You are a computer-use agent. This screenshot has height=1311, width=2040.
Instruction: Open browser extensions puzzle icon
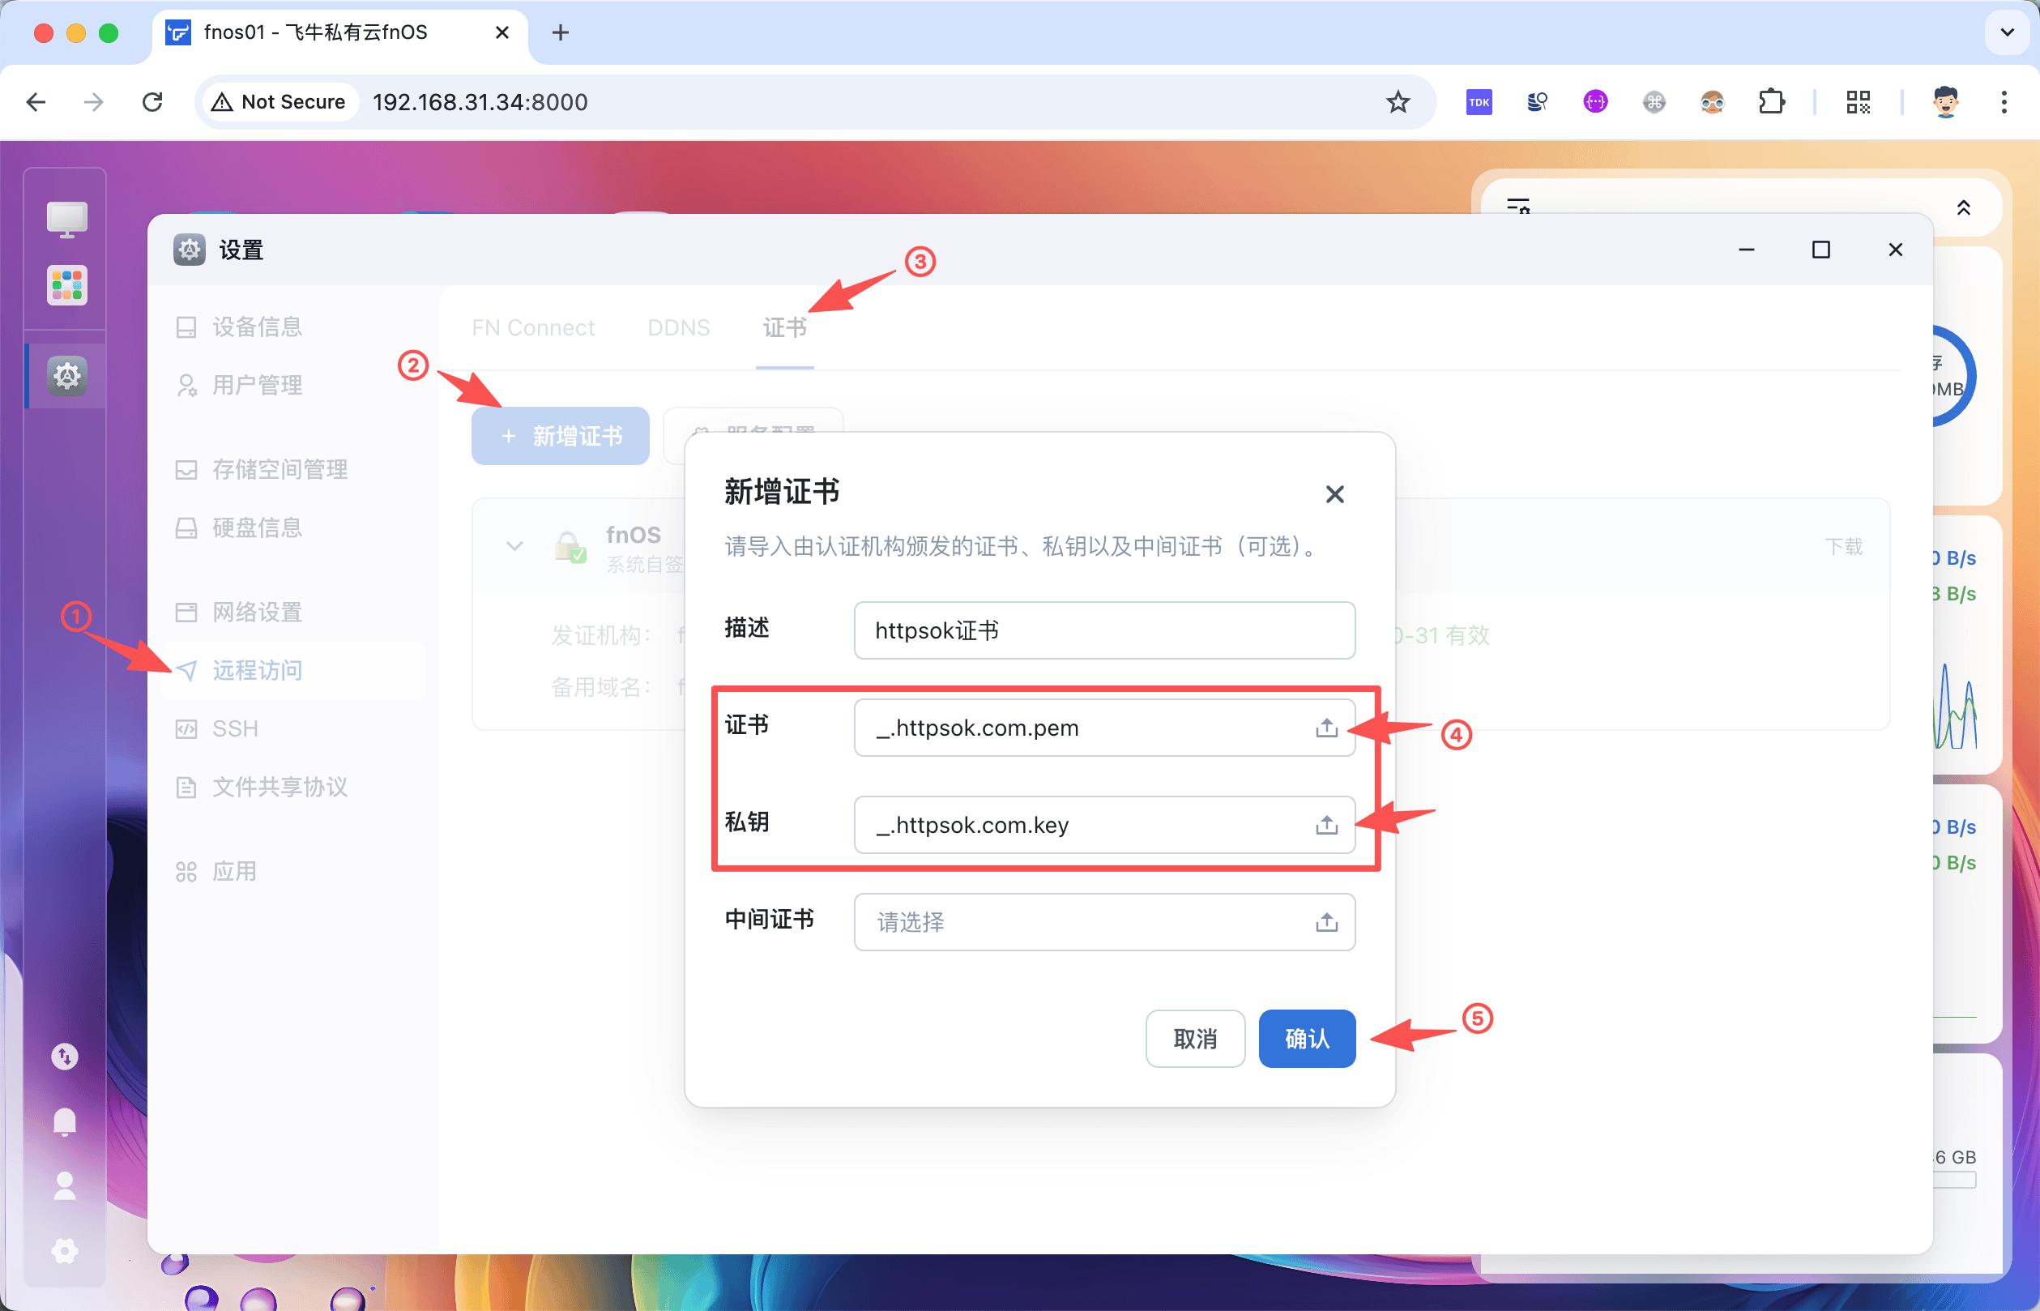1771,102
